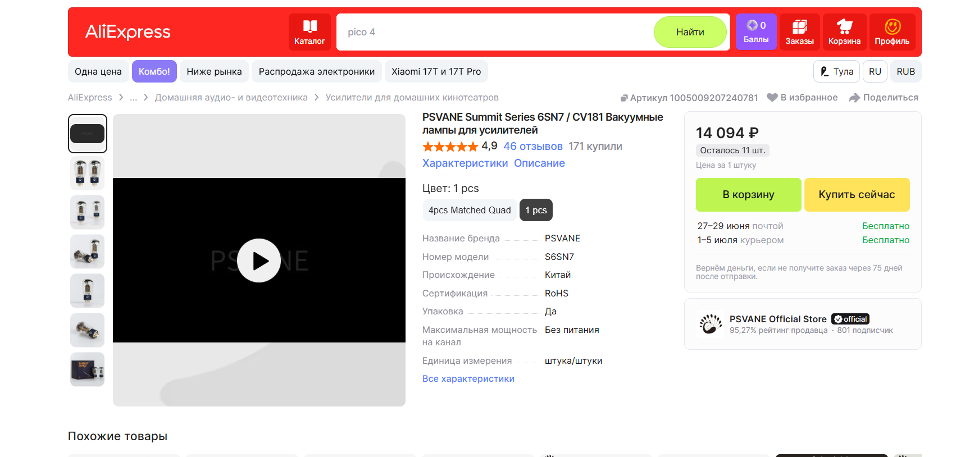Open Усилители для домашних кинотеатров breadcrumb
Screen dimensions: 956x457
tap(412, 98)
